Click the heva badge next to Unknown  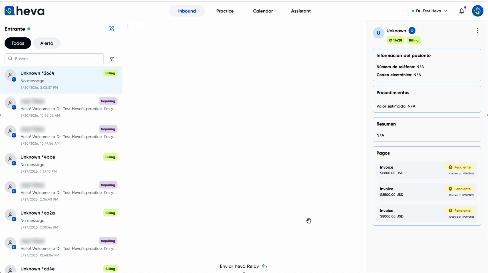coord(412,31)
